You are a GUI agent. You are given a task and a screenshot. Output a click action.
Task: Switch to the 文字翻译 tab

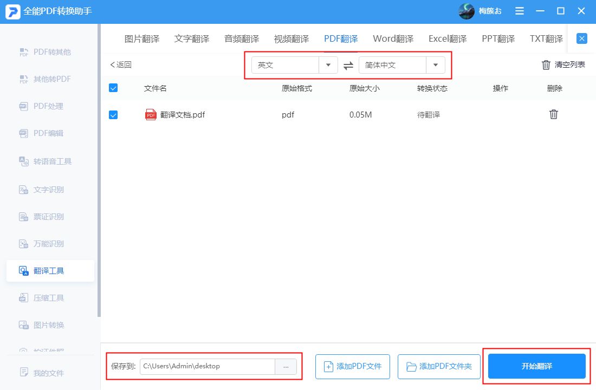(192, 39)
